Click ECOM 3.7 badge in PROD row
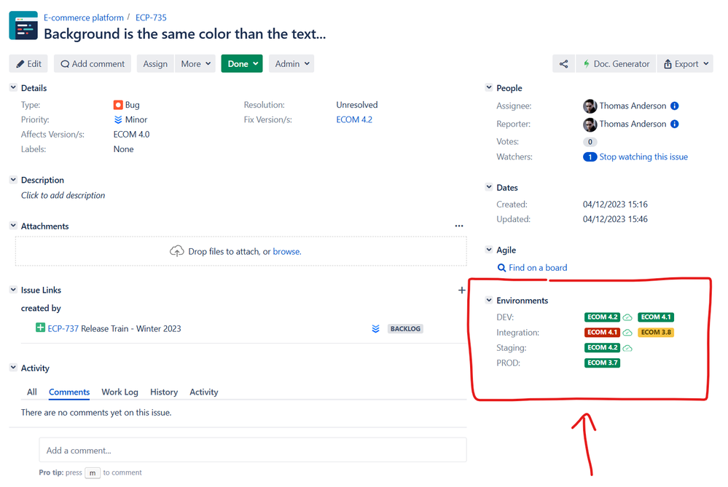The image size is (728, 487). click(602, 363)
